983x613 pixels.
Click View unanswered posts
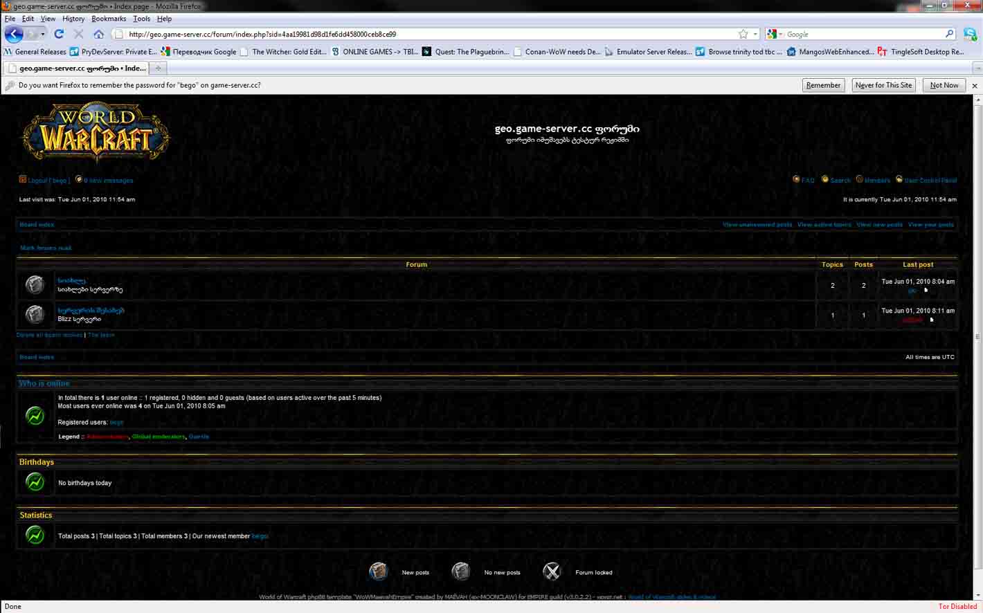click(757, 225)
